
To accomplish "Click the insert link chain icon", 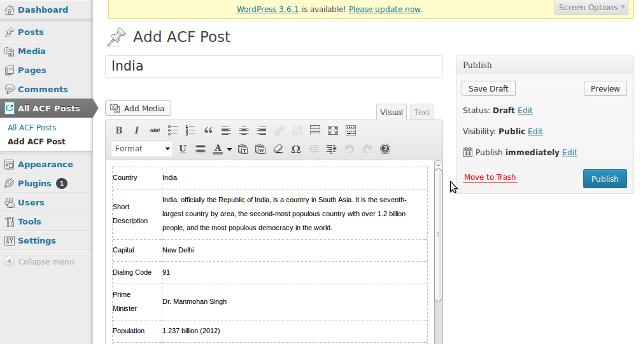I will (x=279, y=130).
